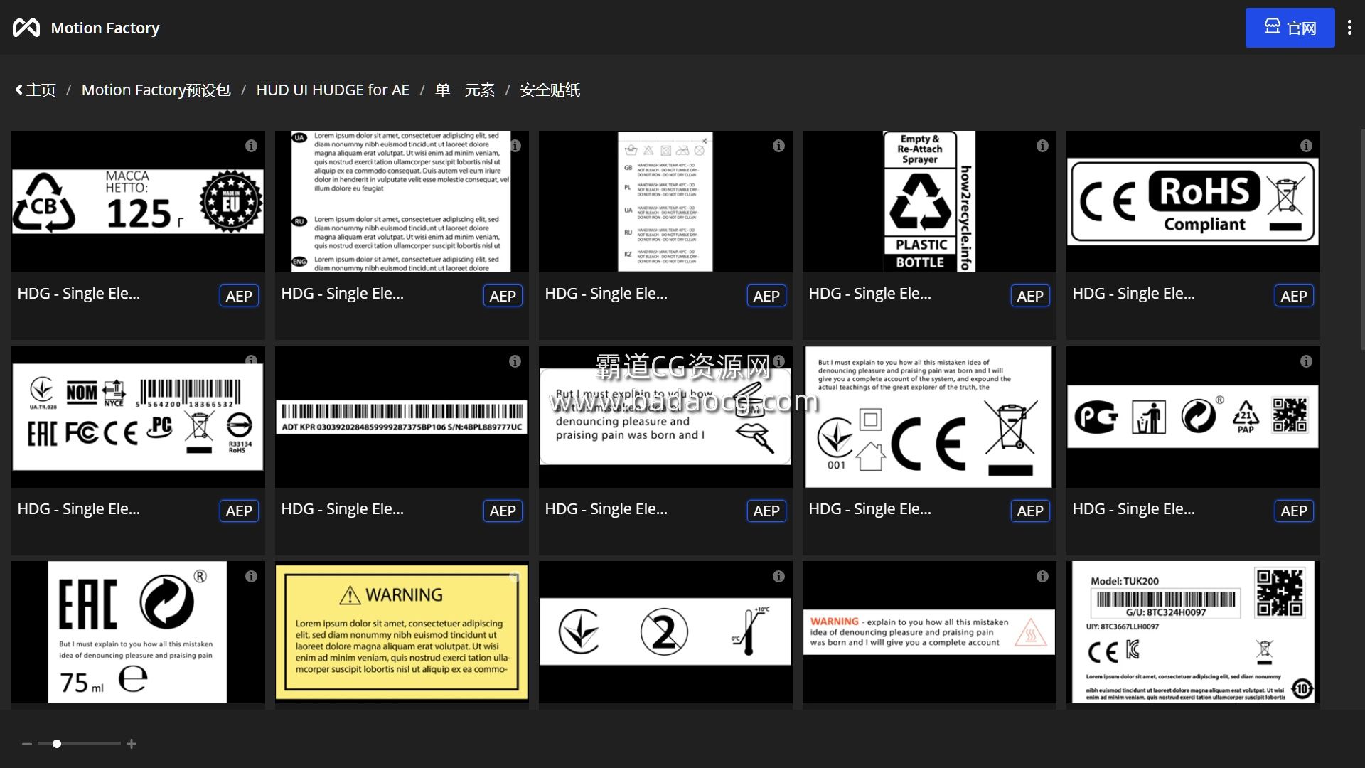Click title text under the RoHS sticker
The width and height of the screenshot is (1365, 768).
click(1133, 294)
